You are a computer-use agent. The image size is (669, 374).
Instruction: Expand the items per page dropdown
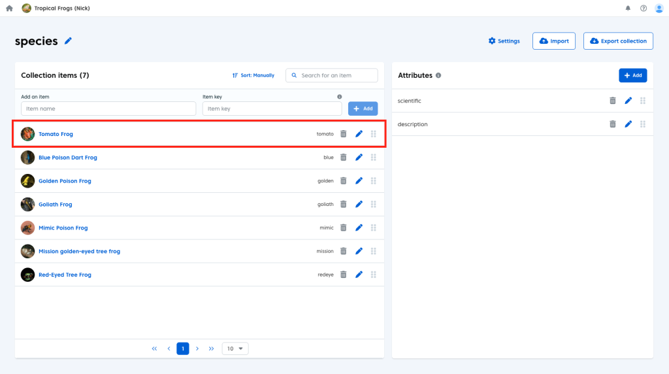point(235,348)
